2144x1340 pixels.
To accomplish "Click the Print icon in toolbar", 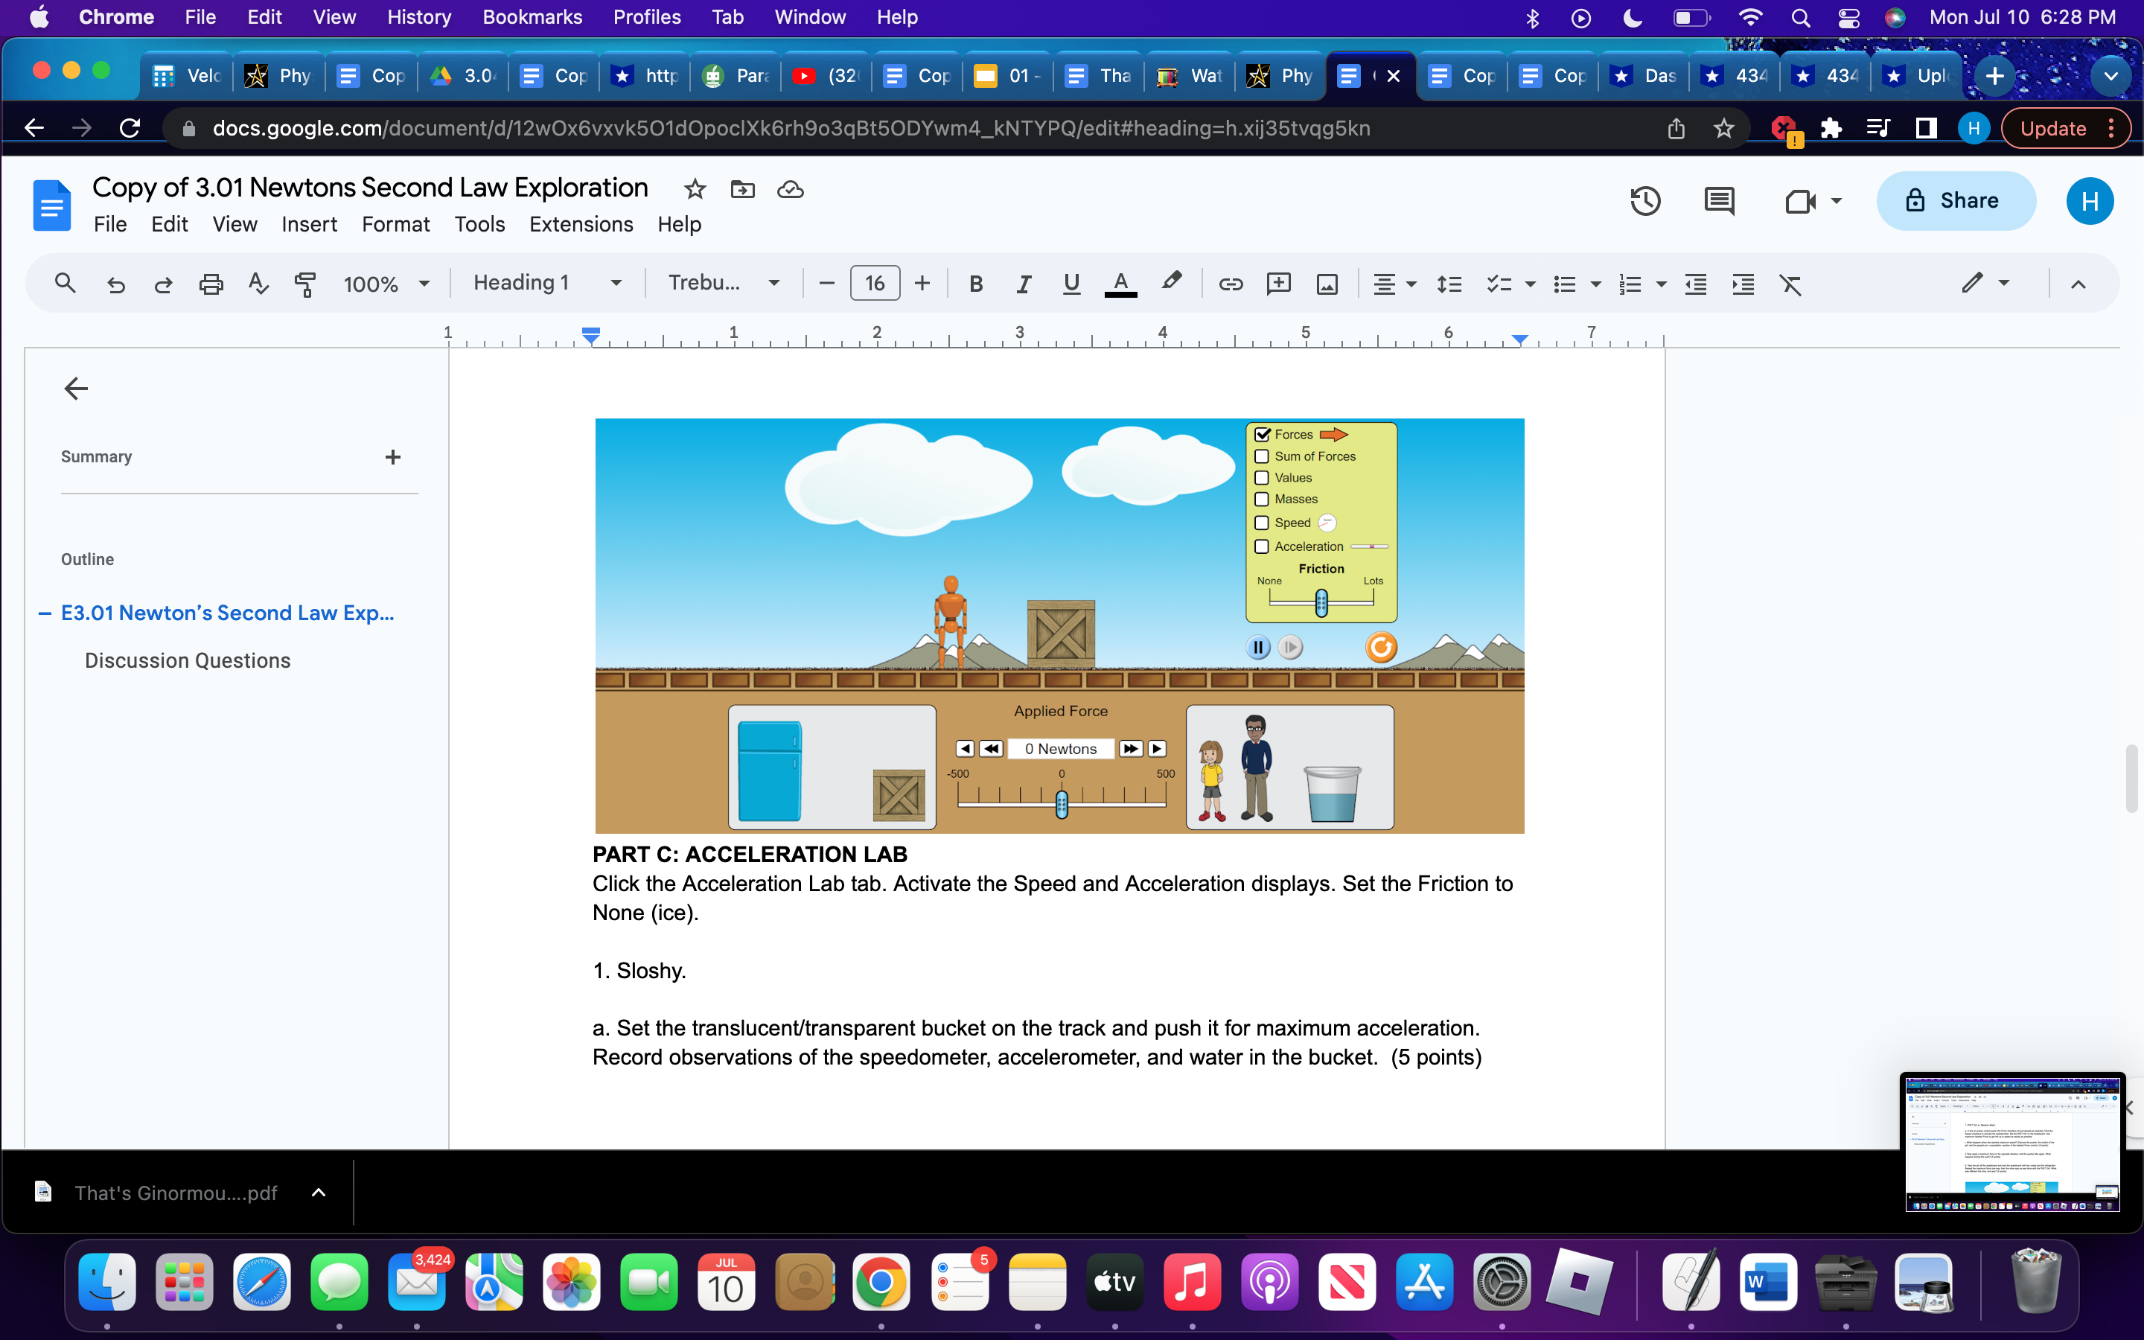I will click(x=211, y=284).
